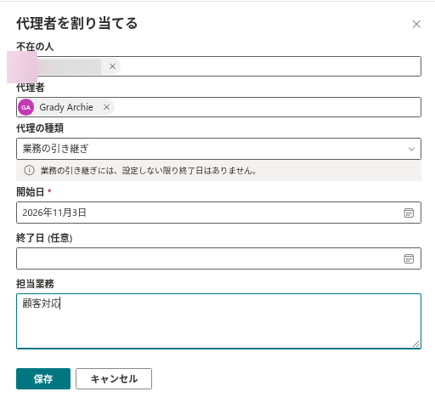Viewport: 435px width, 403px height.
Task: Open the calendar picker for 開始日
Action: [x=409, y=213]
